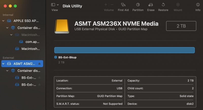203x110 pixels.
Task: Click the Erase toolbar icon
Action: 151,5
